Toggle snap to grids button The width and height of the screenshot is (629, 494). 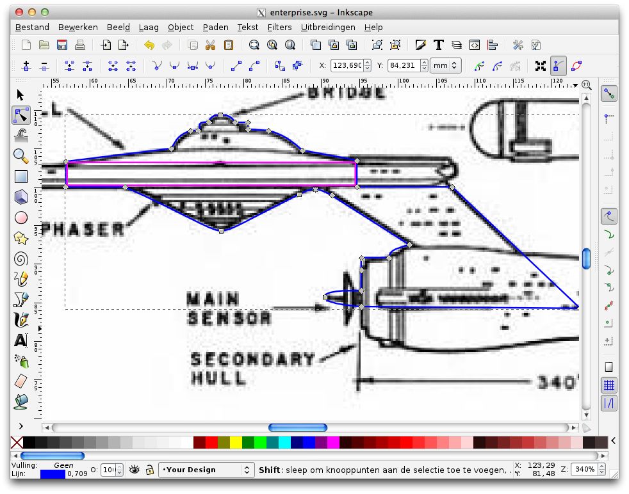tap(609, 385)
